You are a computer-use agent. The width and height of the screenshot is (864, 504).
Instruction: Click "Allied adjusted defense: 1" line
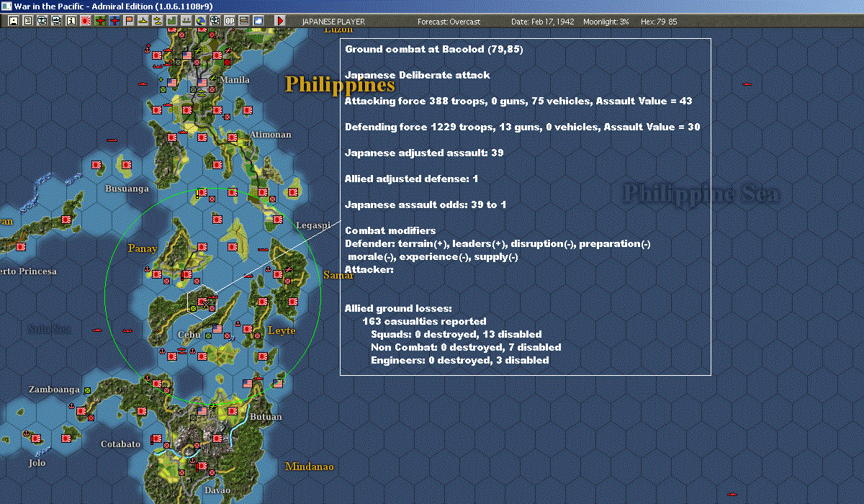click(x=411, y=179)
